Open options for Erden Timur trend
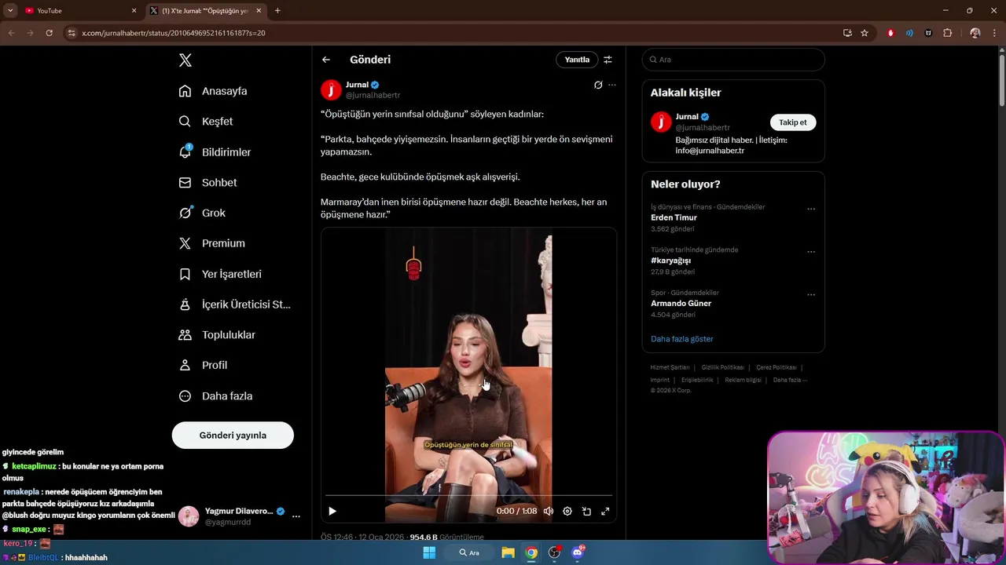Screen dimensions: 1006x565 click(811, 210)
